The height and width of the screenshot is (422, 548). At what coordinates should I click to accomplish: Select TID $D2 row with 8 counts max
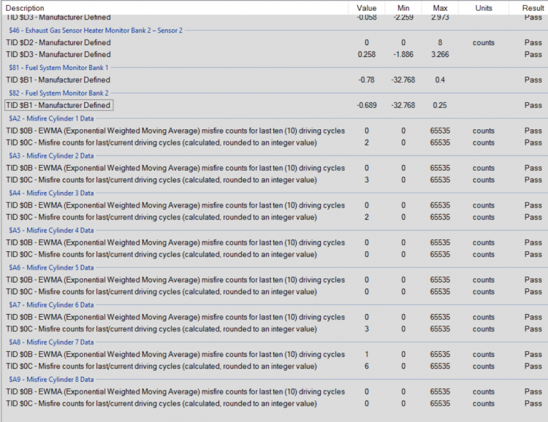point(274,42)
